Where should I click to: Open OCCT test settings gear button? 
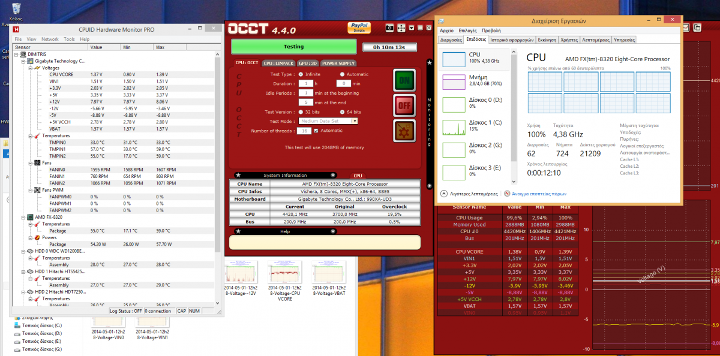click(x=403, y=131)
